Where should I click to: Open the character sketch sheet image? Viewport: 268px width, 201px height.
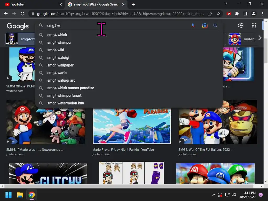(x=131, y=173)
